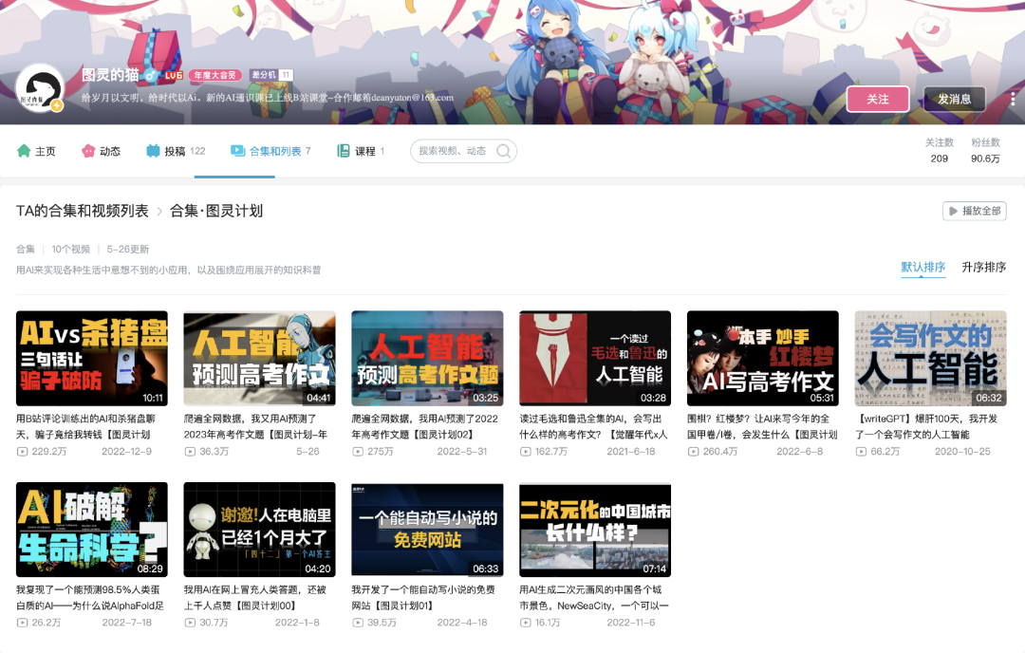Open the 红楼梦 AI写高考作文 thumbnail
The image size is (1025, 653).
(763, 358)
